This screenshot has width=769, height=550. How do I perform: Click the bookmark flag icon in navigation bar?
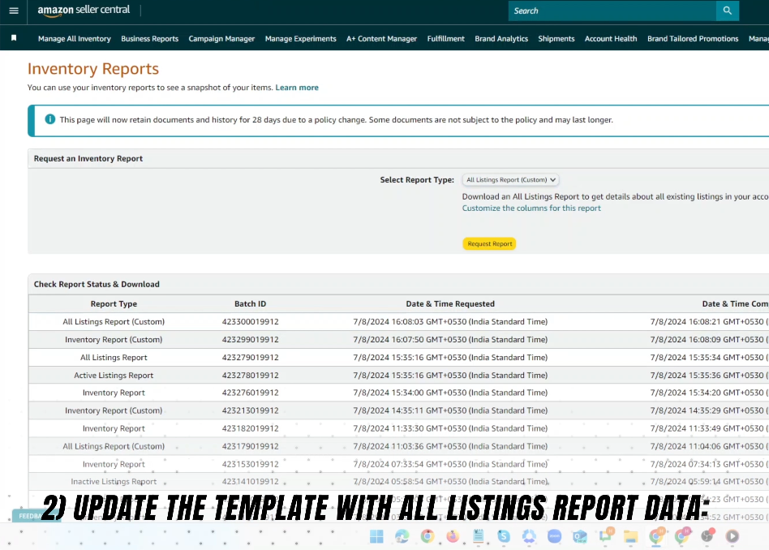click(14, 38)
